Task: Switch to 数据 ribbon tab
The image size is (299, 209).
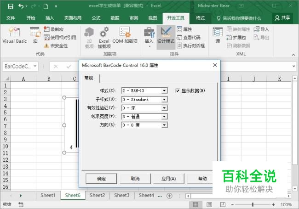Action: tap(115, 18)
